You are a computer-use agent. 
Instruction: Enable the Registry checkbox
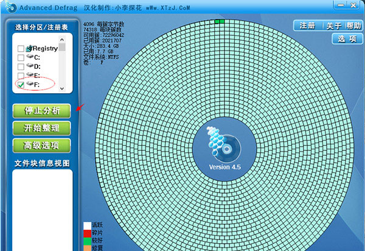[21, 48]
